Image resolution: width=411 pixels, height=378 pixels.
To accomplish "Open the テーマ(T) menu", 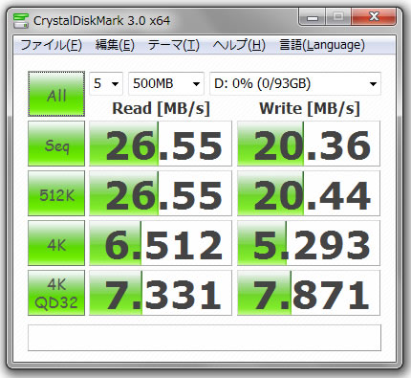I will coord(174,45).
